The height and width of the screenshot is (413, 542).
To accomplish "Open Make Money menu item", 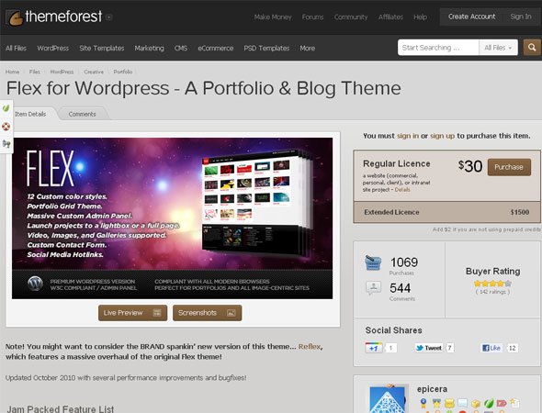I will tap(273, 17).
